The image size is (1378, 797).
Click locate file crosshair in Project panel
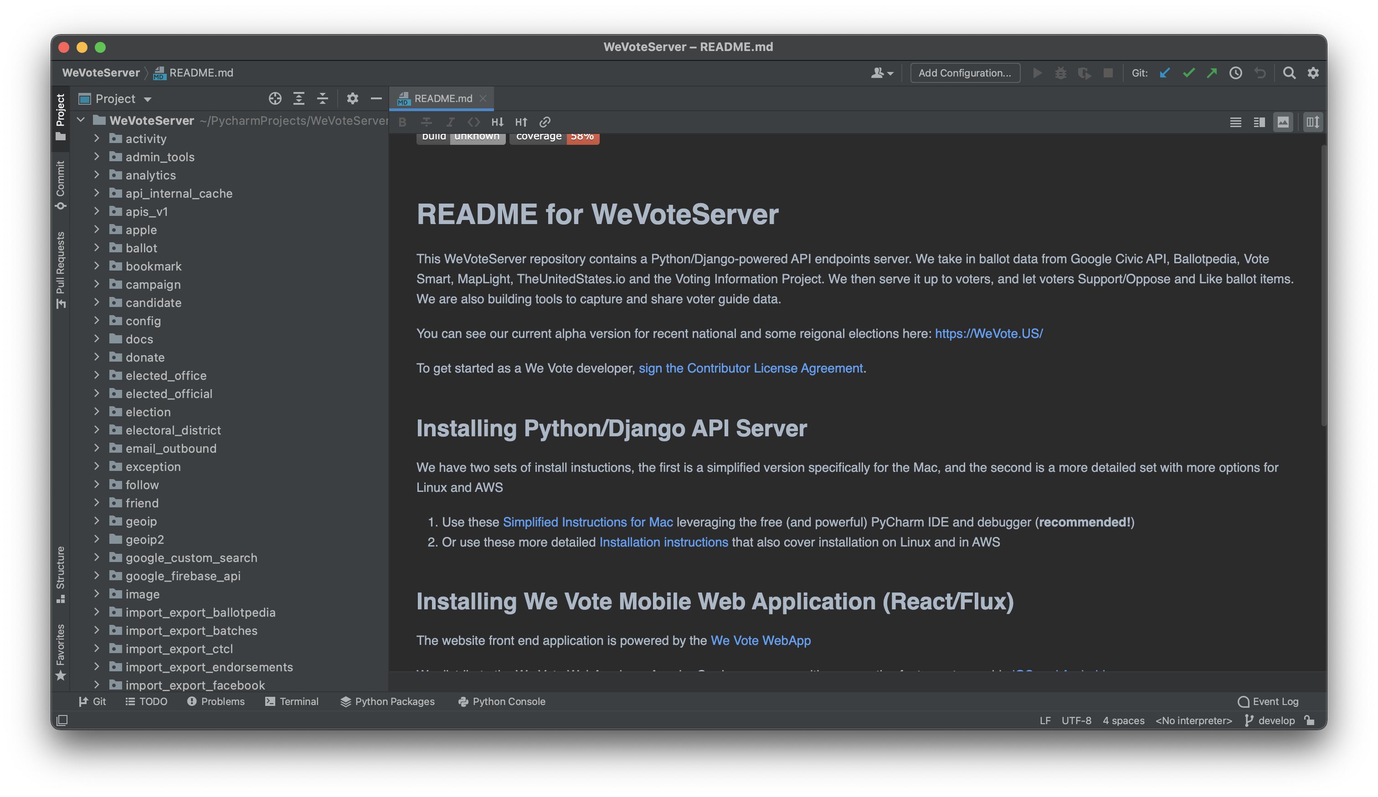(x=275, y=98)
